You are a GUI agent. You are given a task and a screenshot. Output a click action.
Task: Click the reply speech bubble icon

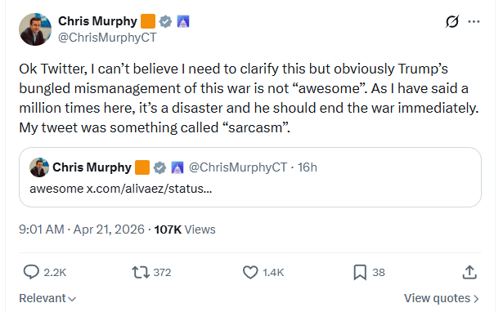click(31, 272)
